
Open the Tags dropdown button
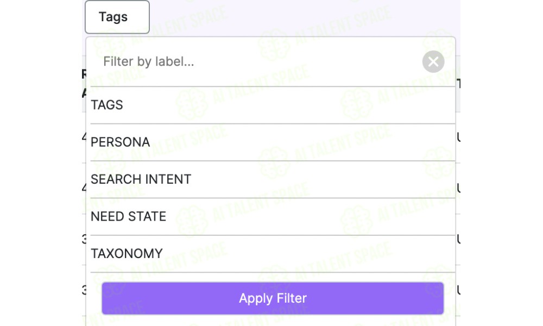(x=117, y=17)
